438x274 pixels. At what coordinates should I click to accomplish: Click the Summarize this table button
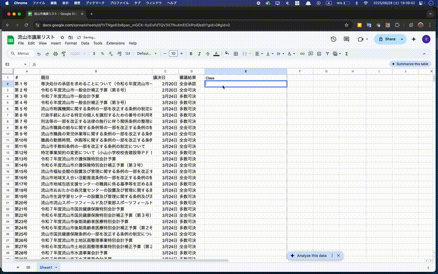[x=410, y=64]
